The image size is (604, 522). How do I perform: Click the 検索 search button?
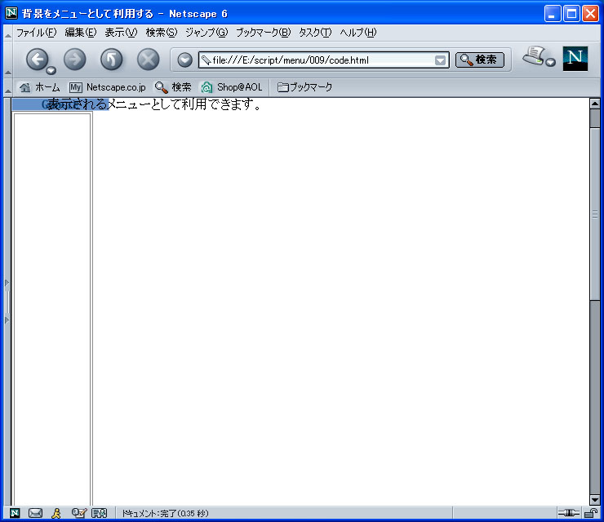point(480,60)
